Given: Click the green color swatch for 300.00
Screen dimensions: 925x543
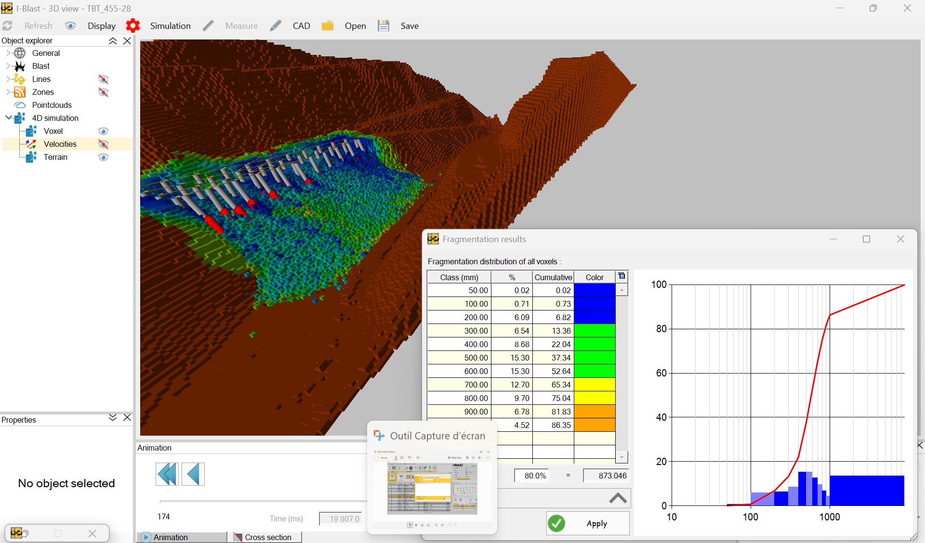Looking at the screenshot, I should [594, 331].
